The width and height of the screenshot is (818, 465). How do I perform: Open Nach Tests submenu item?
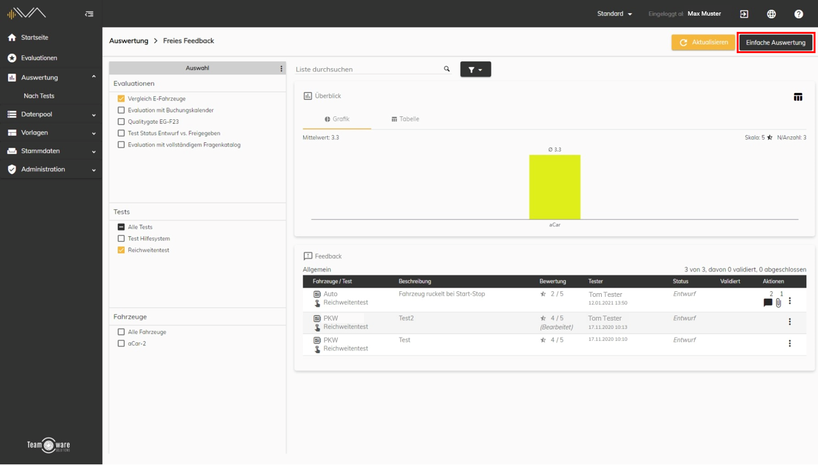pos(39,96)
